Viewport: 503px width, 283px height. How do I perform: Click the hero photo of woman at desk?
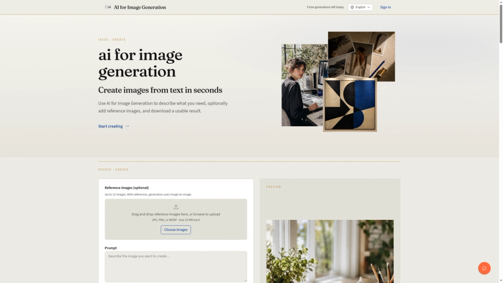tap(301, 85)
